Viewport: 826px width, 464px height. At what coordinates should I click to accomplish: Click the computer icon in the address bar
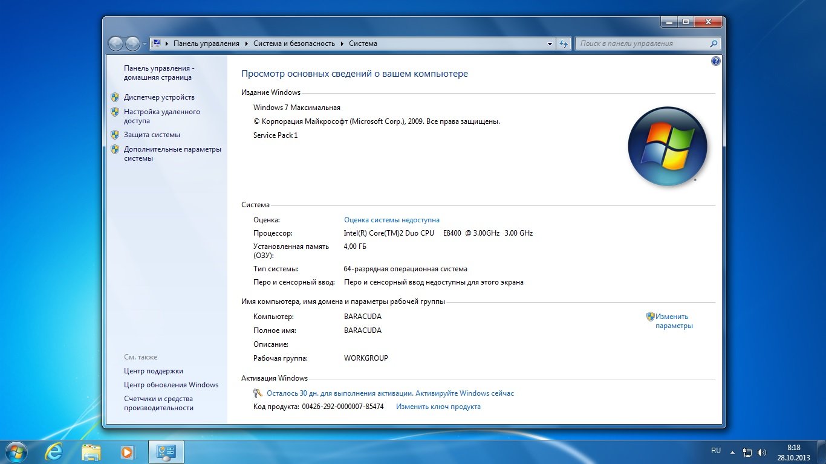pos(156,43)
